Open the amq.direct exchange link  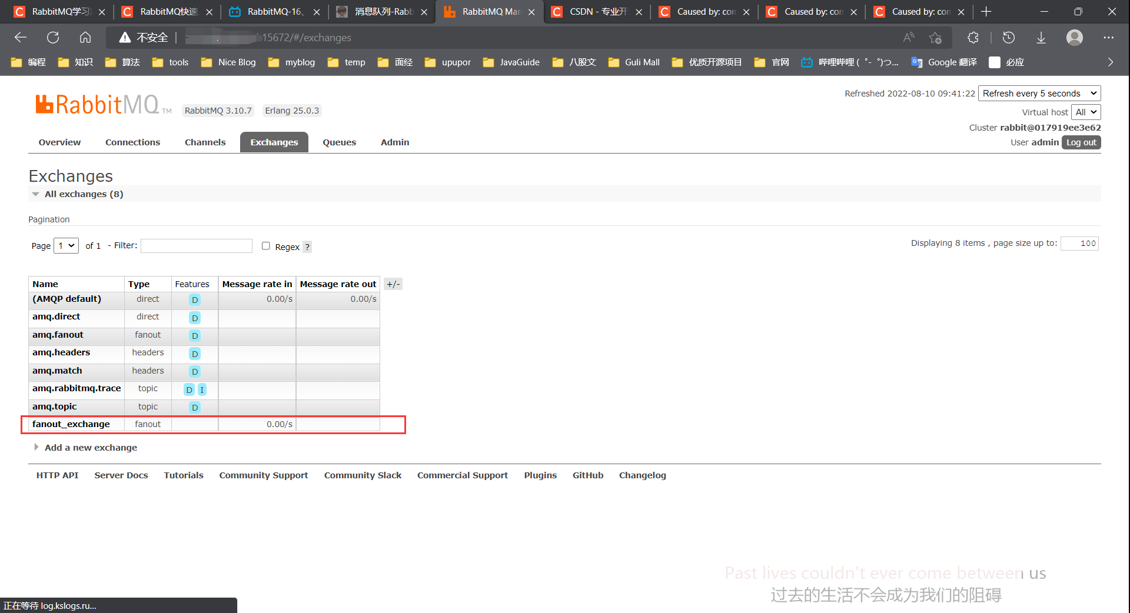56,317
